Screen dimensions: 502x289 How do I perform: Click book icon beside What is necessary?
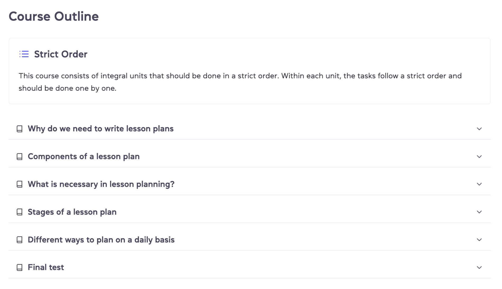coord(20,184)
